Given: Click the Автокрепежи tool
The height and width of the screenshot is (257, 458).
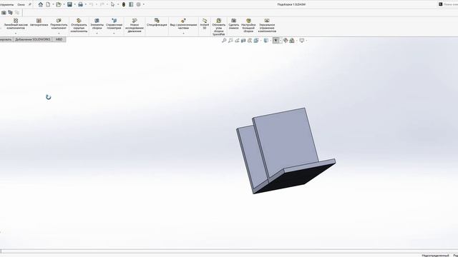Looking at the screenshot, I should coord(39,23).
